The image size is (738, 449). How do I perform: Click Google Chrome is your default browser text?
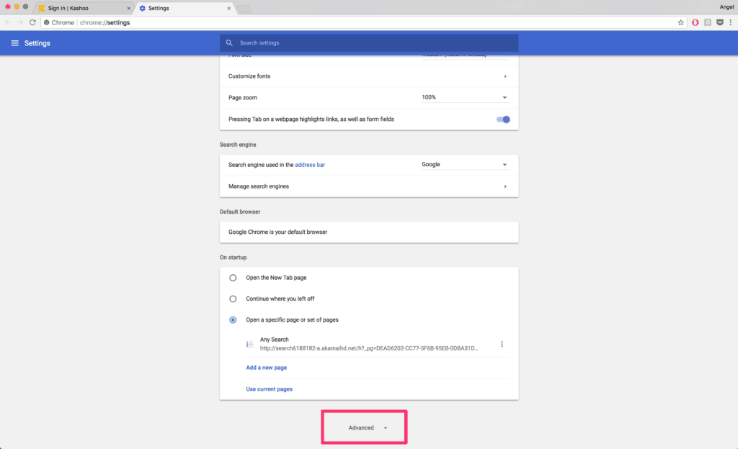[277, 232]
